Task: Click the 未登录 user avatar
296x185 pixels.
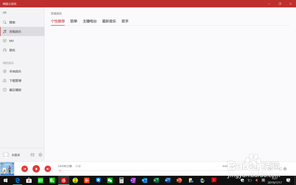Action: (6, 155)
